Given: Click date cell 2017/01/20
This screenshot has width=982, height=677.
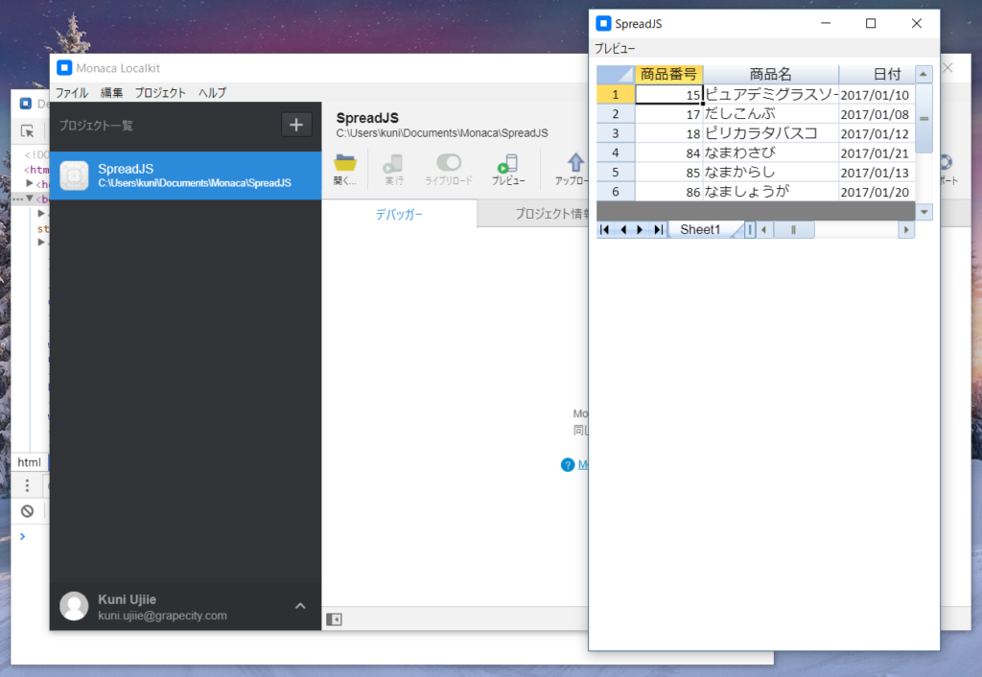Looking at the screenshot, I should point(877,192).
